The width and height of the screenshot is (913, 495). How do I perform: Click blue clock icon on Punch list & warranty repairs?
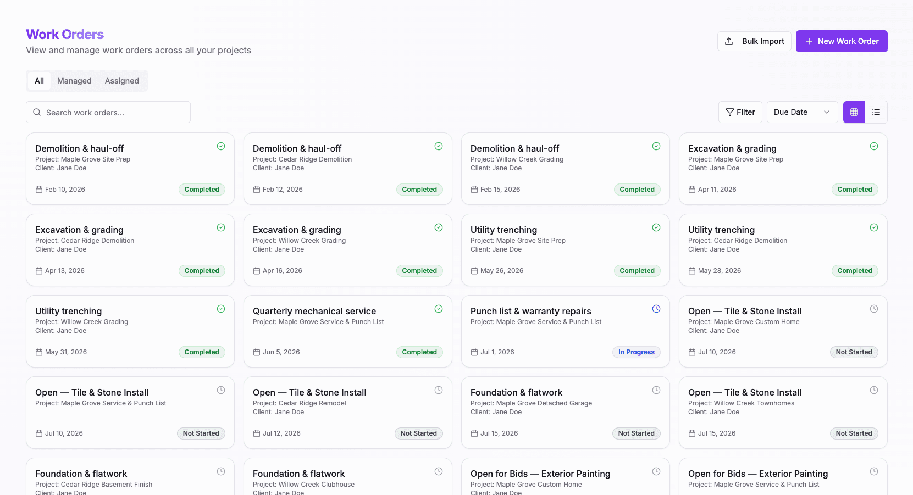tap(656, 309)
